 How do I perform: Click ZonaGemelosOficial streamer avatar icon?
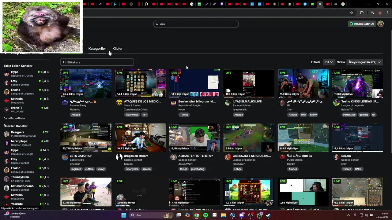[119, 103]
